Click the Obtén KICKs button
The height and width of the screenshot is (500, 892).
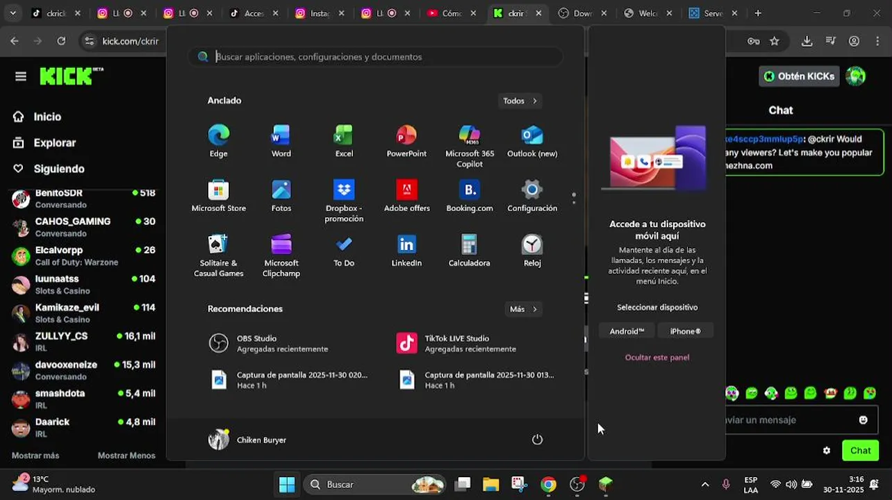click(x=799, y=76)
